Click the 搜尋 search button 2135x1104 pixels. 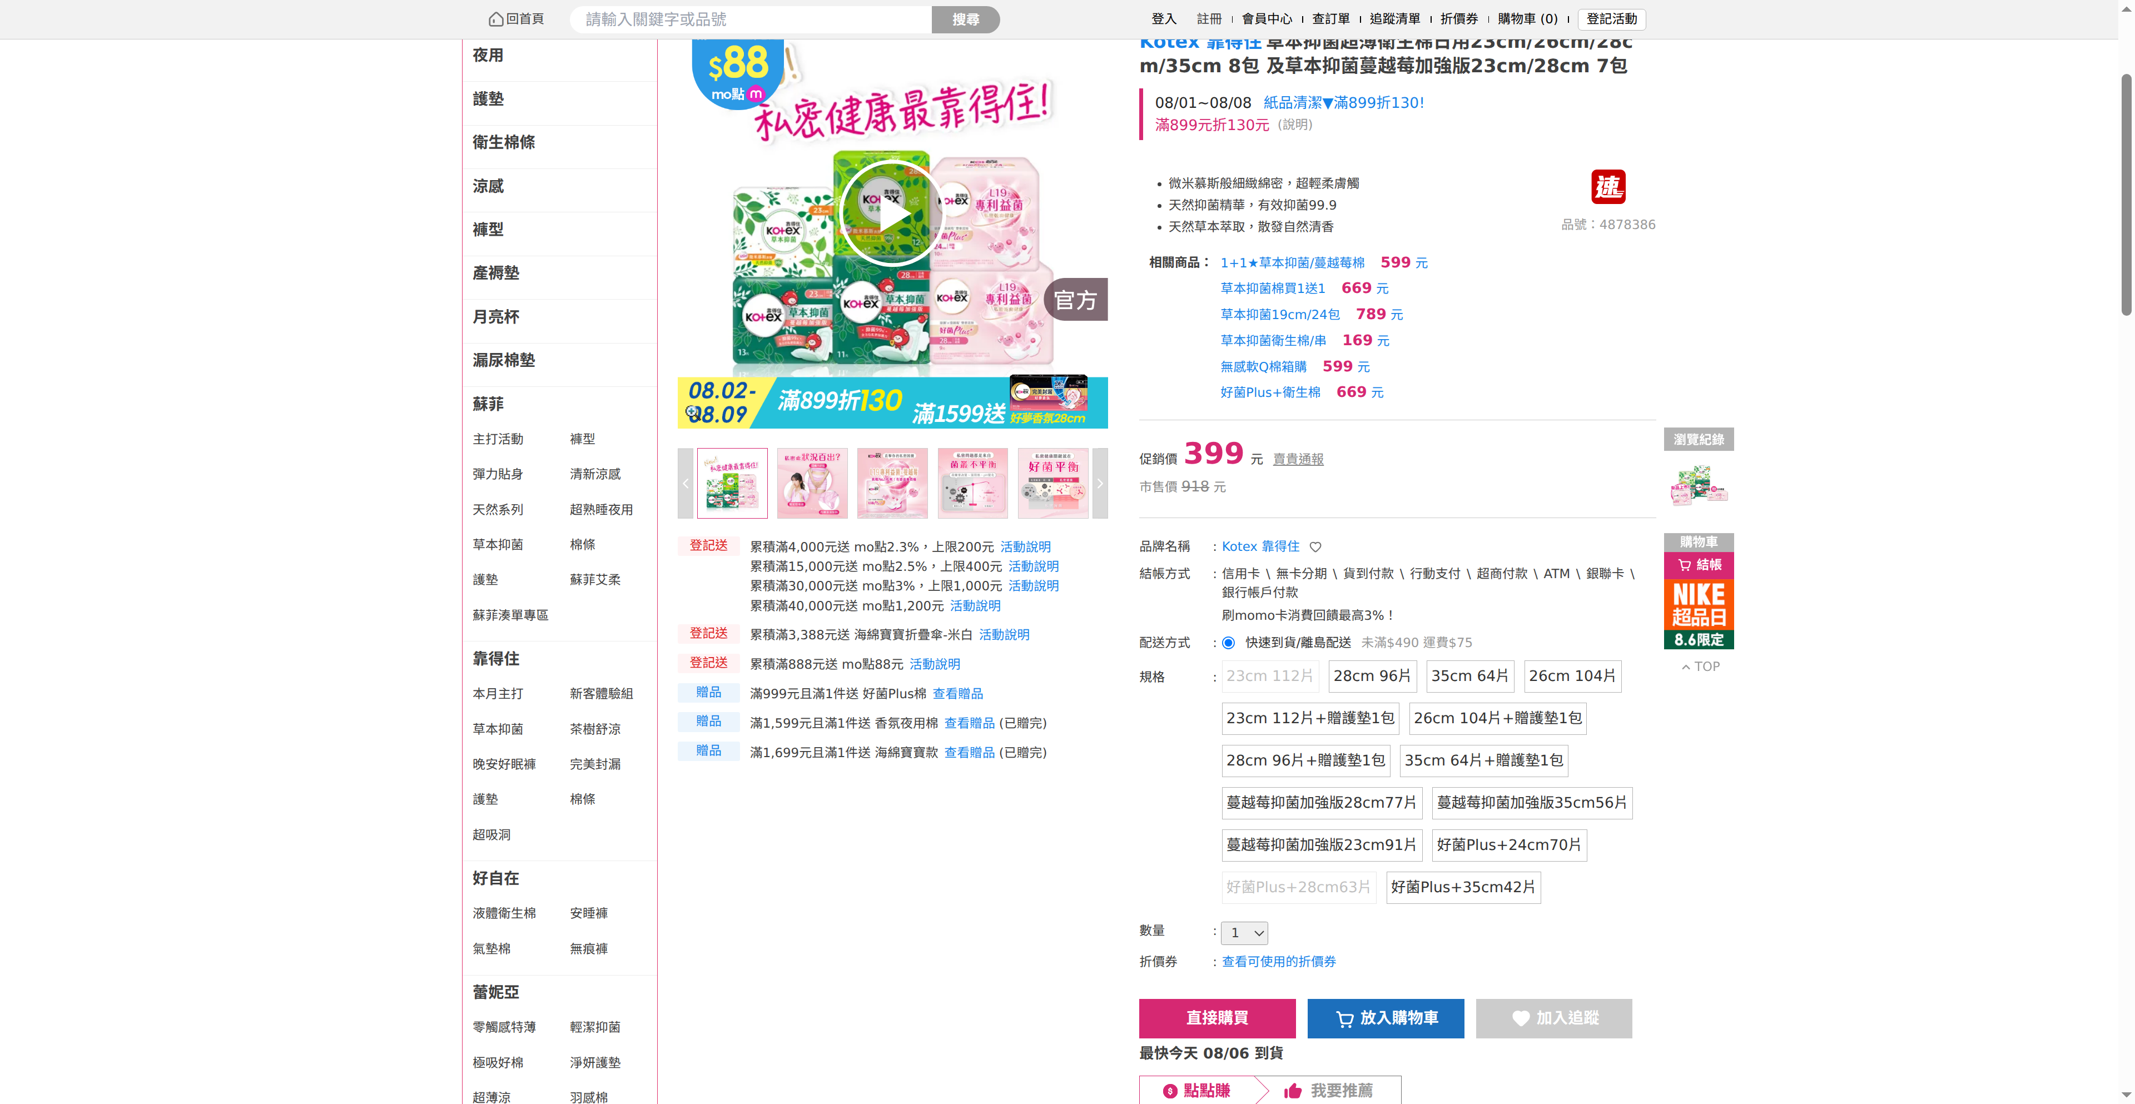pos(966,20)
